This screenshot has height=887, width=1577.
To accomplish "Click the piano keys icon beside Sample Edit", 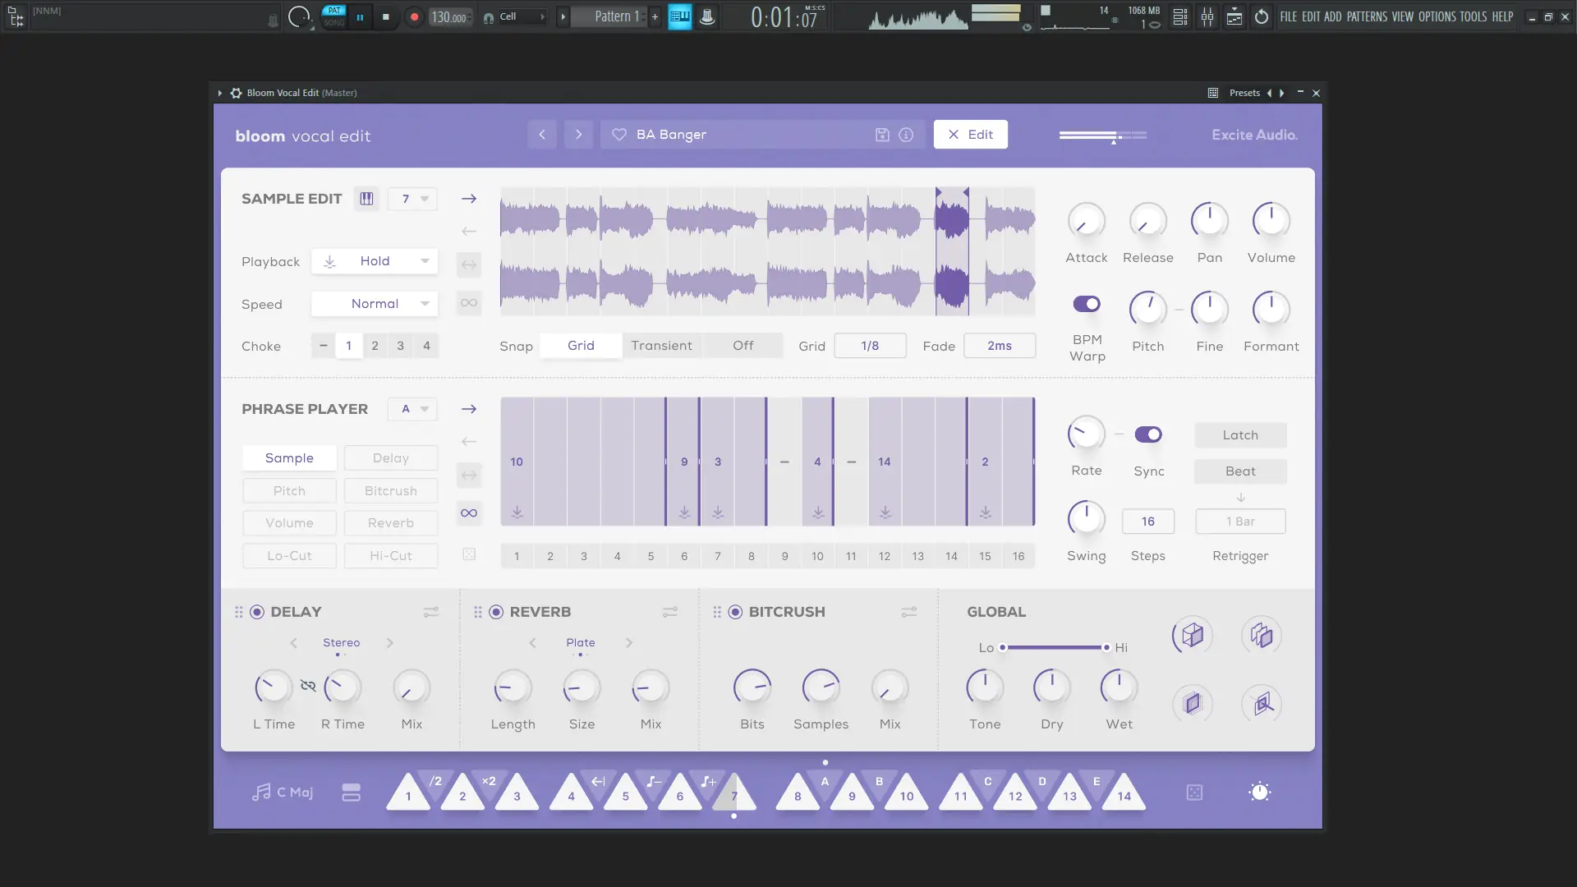I will 366,199.
